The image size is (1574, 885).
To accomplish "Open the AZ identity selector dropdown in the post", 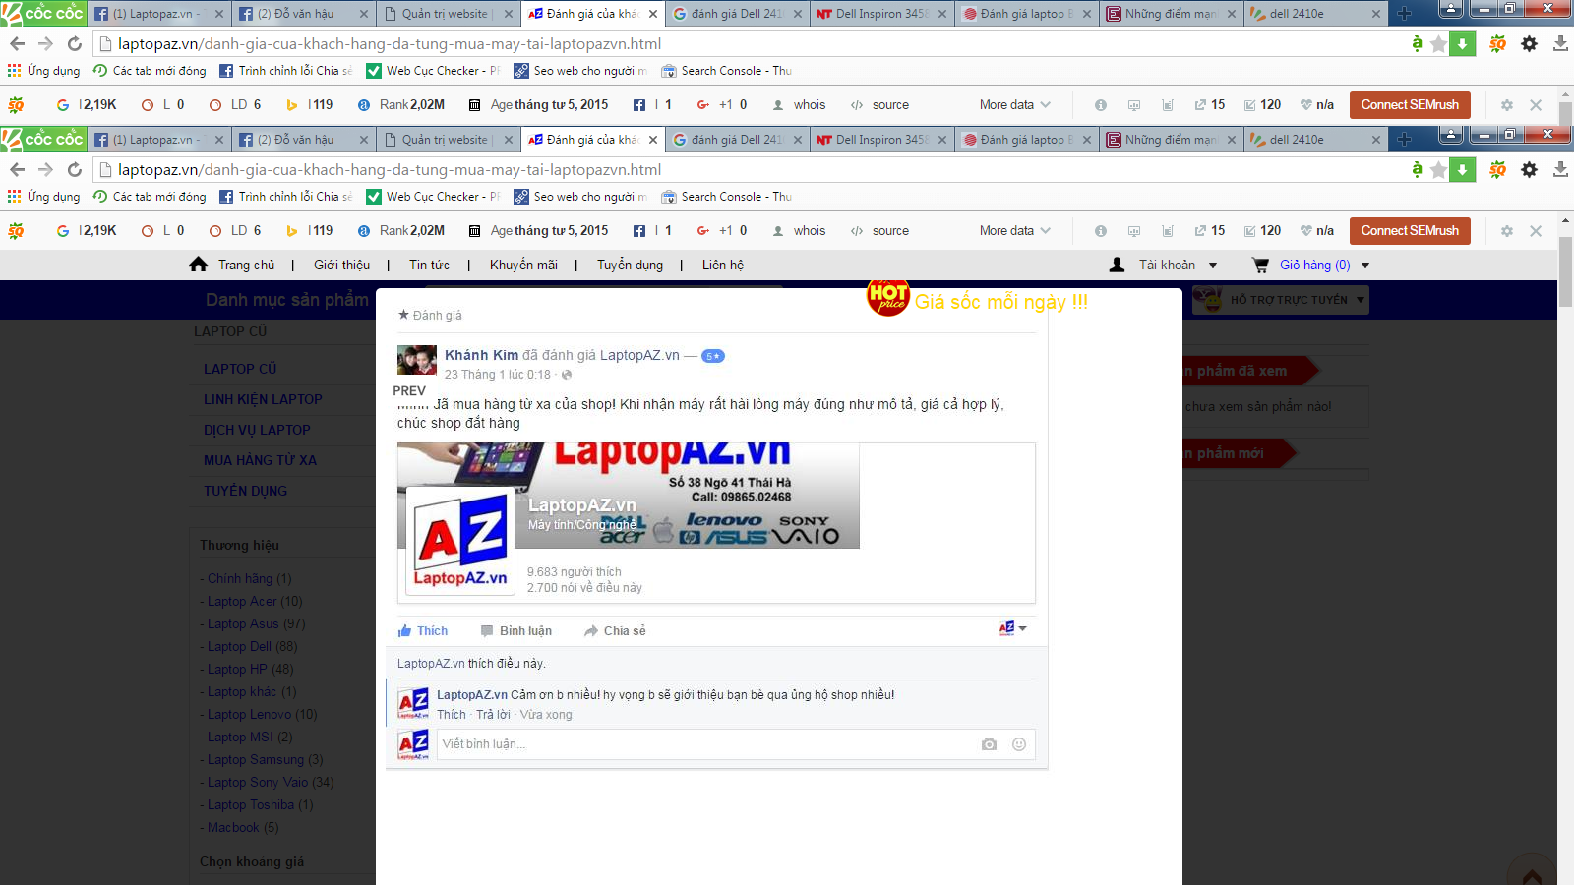I will click(1012, 628).
